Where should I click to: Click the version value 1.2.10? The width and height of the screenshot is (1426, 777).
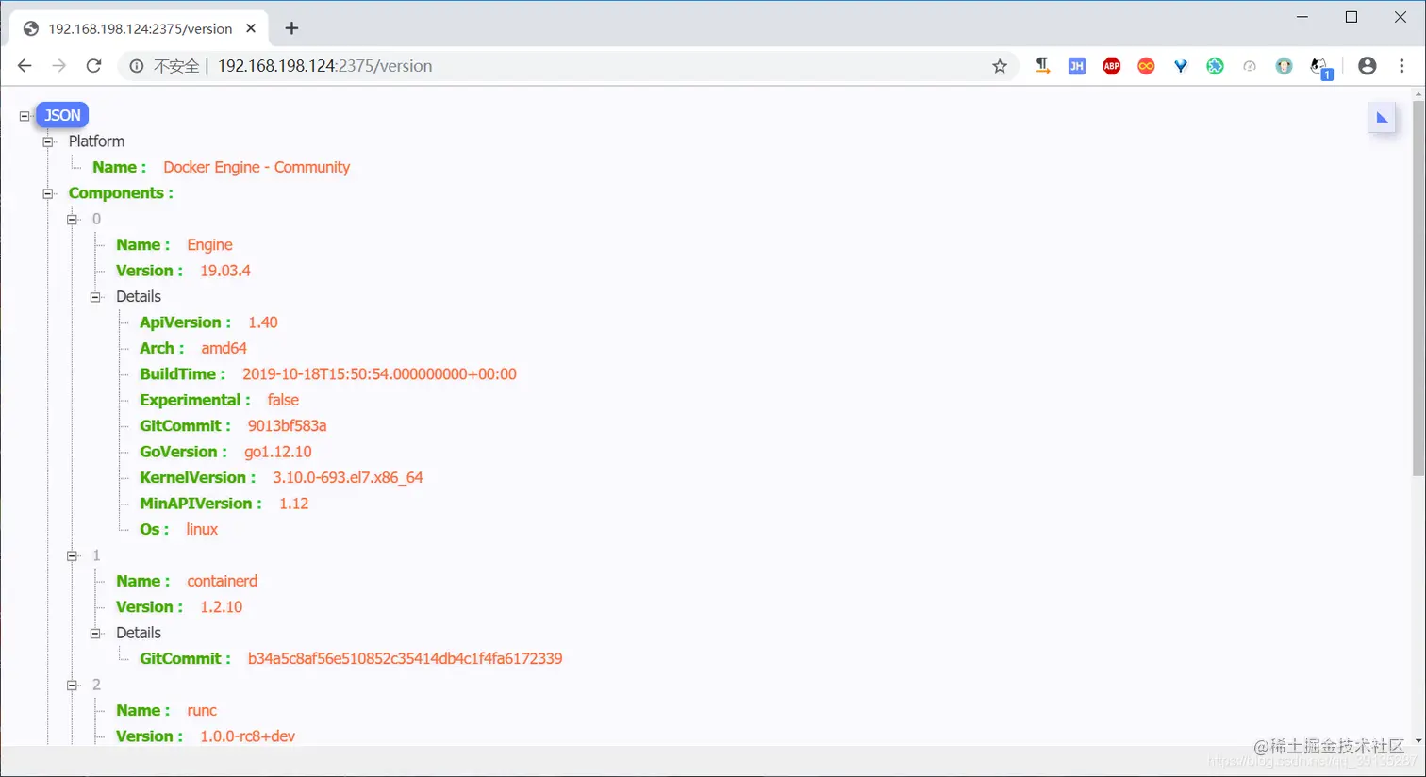pos(222,607)
